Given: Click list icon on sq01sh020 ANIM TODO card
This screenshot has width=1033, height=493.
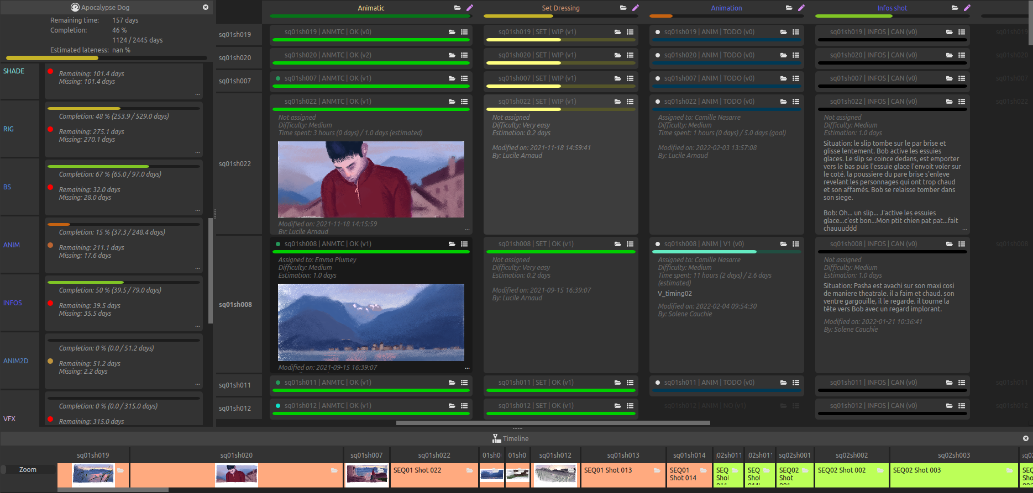Looking at the screenshot, I should coord(796,55).
